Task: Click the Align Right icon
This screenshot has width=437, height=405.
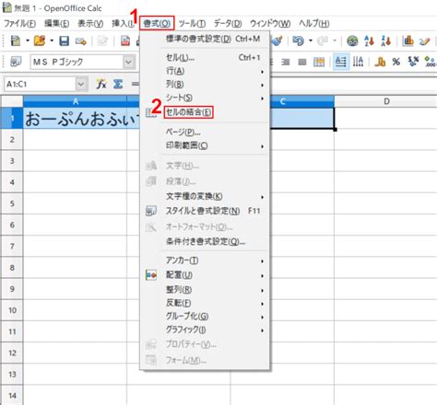Action: (x=286, y=63)
